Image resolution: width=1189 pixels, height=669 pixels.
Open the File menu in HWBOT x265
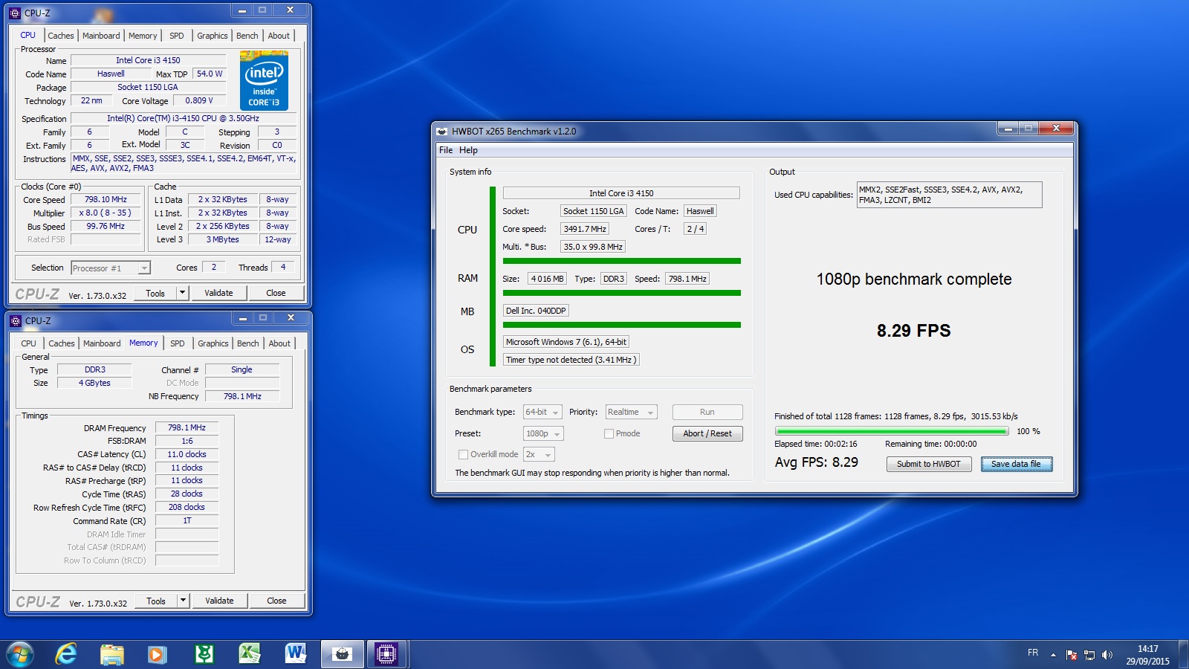click(446, 150)
